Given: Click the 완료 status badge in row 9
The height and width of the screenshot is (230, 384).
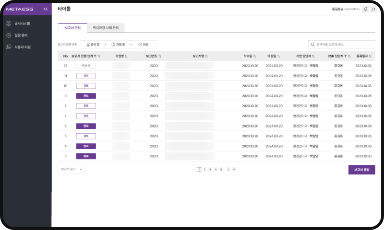Looking at the screenshot, I should [86, 96].
